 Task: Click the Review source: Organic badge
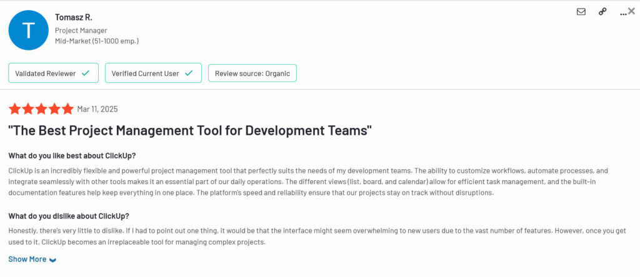(x=252, y=73)
